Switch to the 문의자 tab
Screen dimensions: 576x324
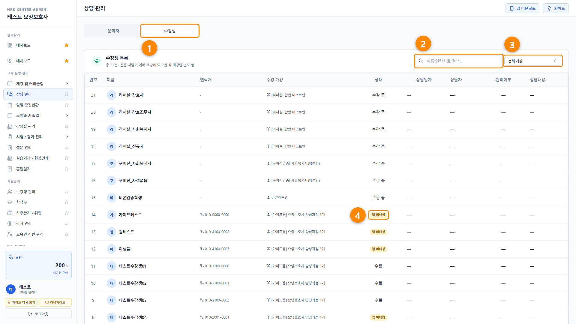click(113, 31)
